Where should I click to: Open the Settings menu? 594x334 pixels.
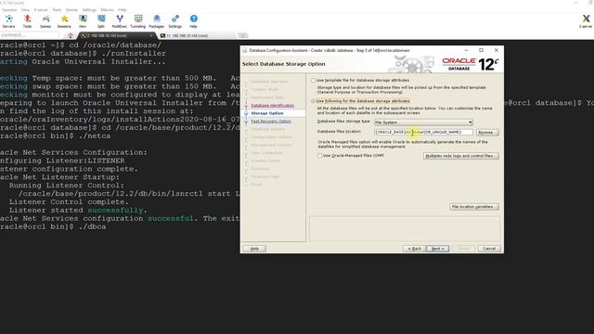click(89, 10)
